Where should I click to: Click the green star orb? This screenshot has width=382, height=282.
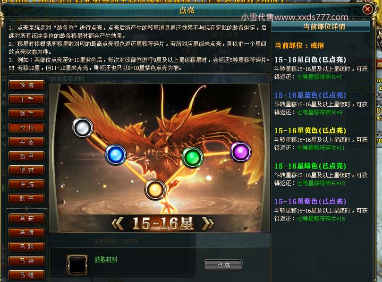coord(193,158)
